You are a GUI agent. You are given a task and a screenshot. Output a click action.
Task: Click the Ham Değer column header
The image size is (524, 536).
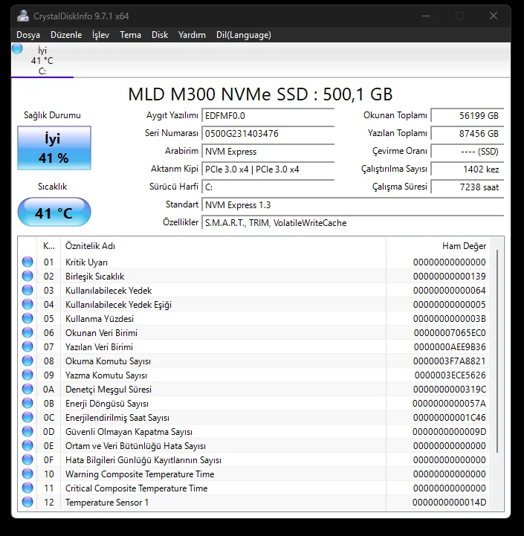click(438, 246)
